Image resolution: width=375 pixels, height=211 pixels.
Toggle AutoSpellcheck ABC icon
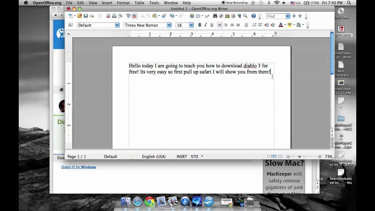134,16
